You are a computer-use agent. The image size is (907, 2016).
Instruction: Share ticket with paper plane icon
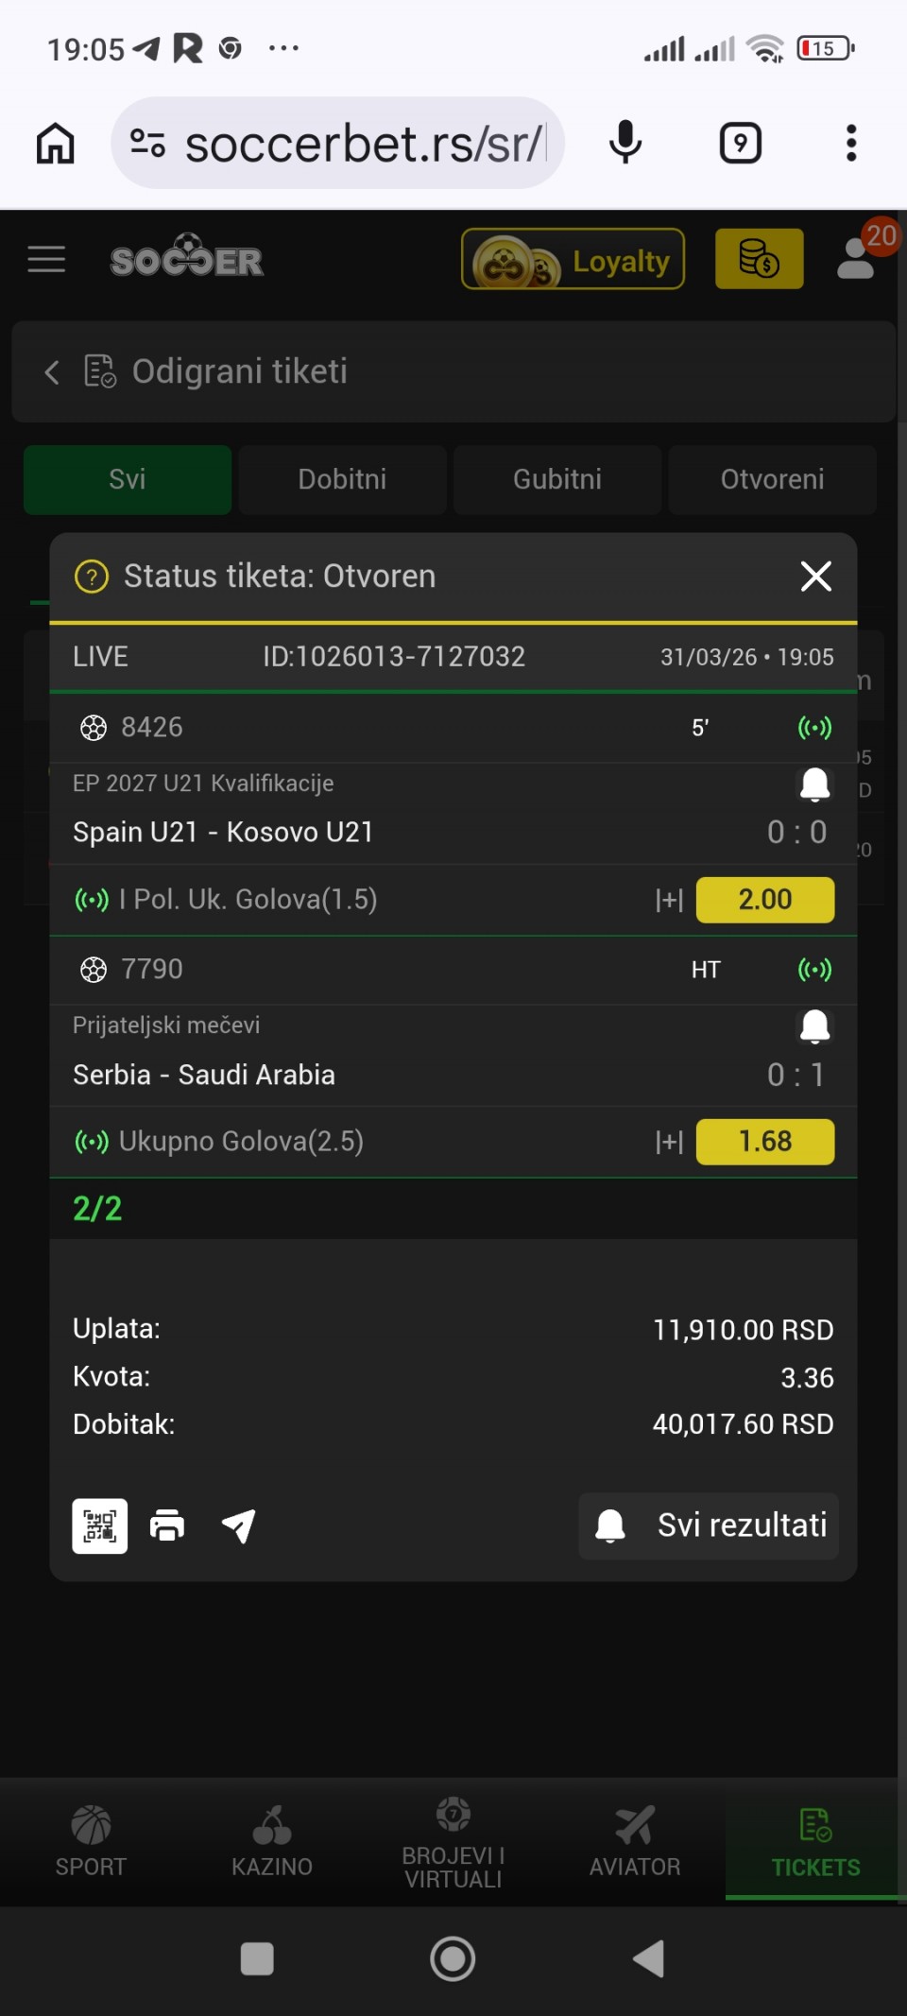click(238, 1525)
